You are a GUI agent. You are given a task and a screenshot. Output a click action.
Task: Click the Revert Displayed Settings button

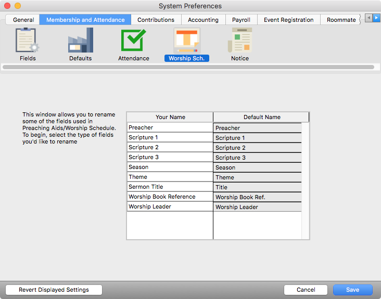pyautogui.click(x=54, y=290)
